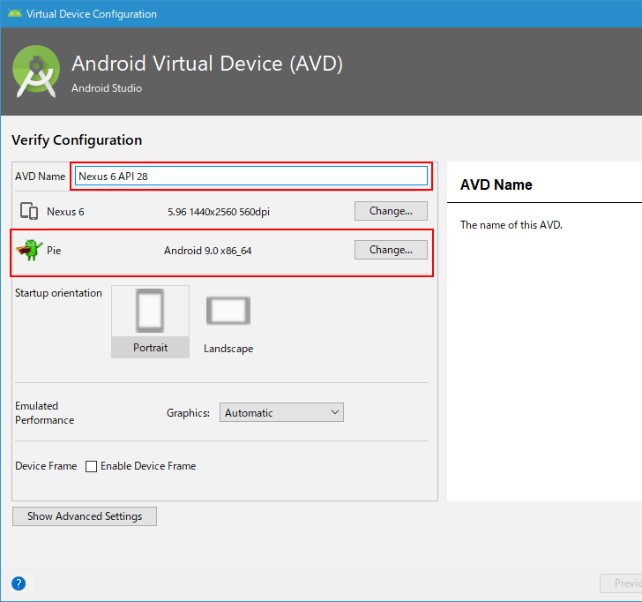Screen dimensions: 642x602
Task: Click Show Advanced Settings button
Action: [x=85, y=516]
